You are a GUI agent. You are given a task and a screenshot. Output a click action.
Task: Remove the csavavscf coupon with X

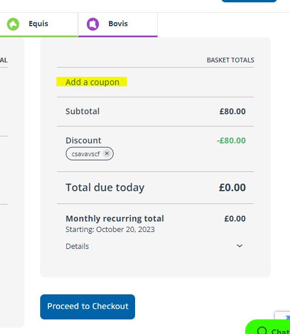107,153
